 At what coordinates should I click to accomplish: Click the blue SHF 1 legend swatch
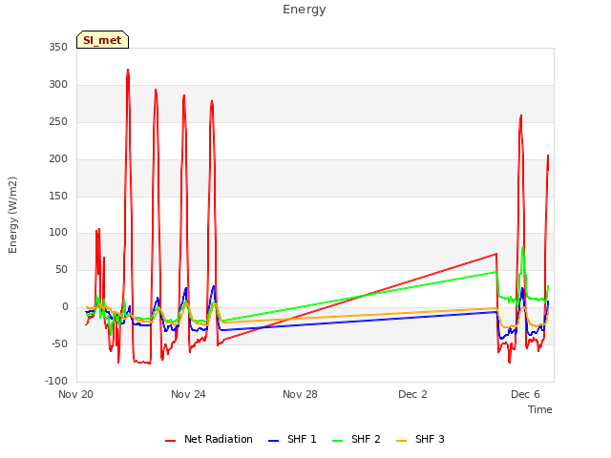coord(274,441)
